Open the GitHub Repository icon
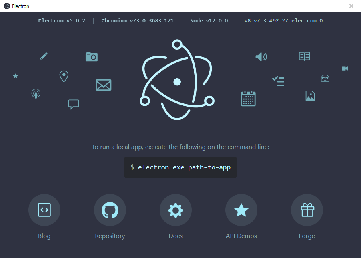 point(110,210)
